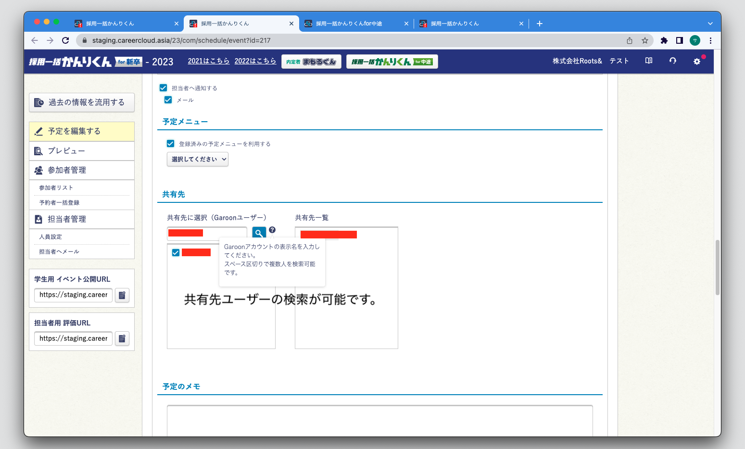Click the magnifier preview icon beside プレビュー
This screenshot has width=745, height=449.
click(39, 150)
